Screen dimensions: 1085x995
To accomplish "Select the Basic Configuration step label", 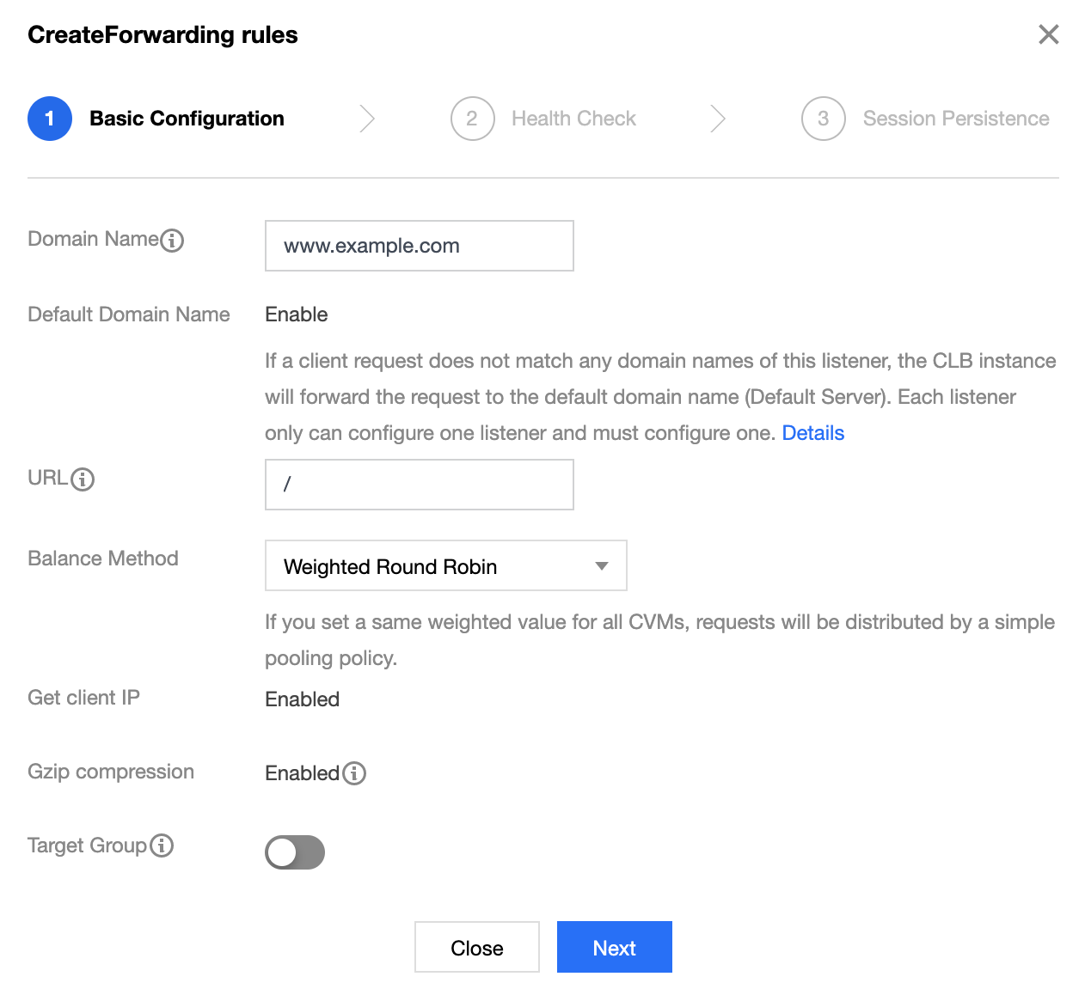I will point(187,119).
